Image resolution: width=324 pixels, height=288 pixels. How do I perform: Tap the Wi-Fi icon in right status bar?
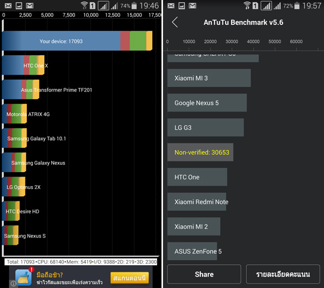(247, 5)
